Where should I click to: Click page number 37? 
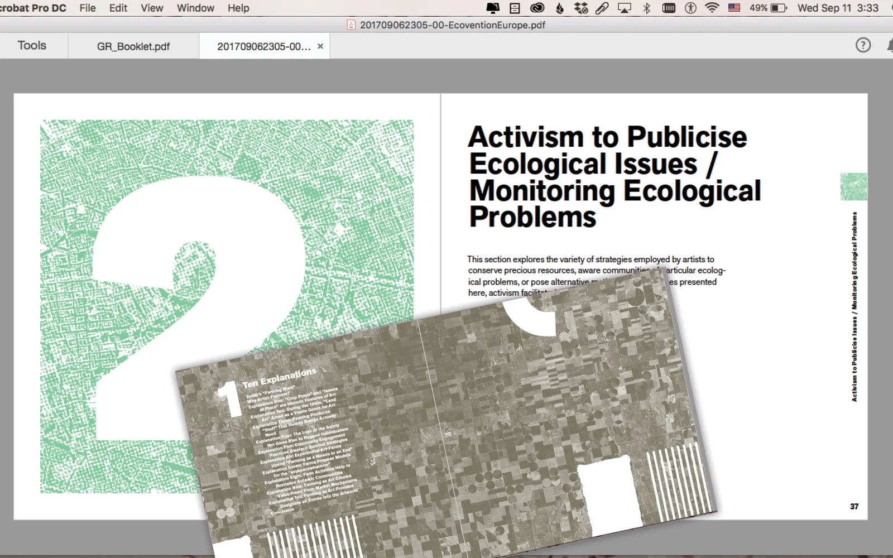[x=854, y=506]
